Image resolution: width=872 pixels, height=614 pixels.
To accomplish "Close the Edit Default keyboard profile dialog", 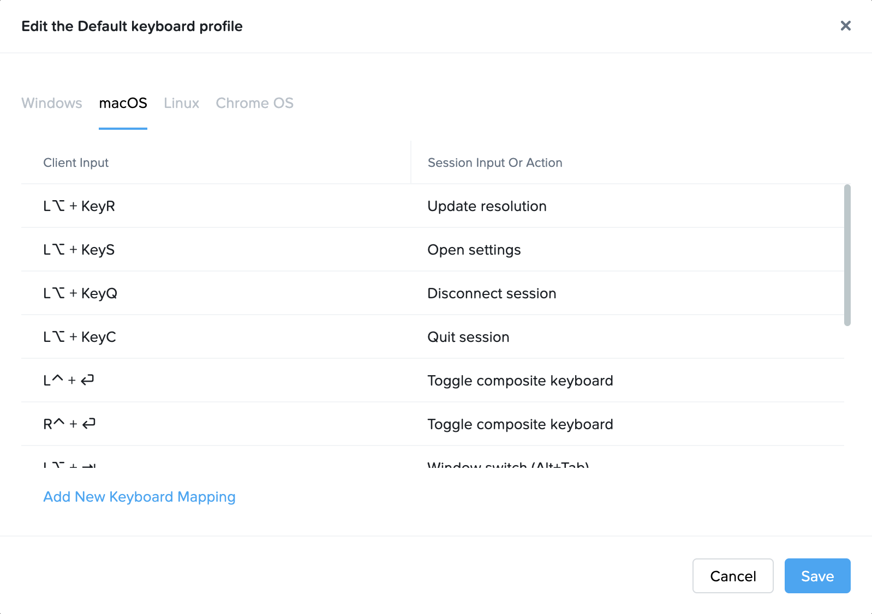I will pos(845,26).
